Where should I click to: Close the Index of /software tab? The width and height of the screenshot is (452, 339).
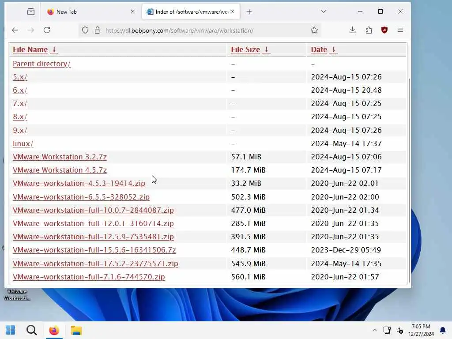232,11
